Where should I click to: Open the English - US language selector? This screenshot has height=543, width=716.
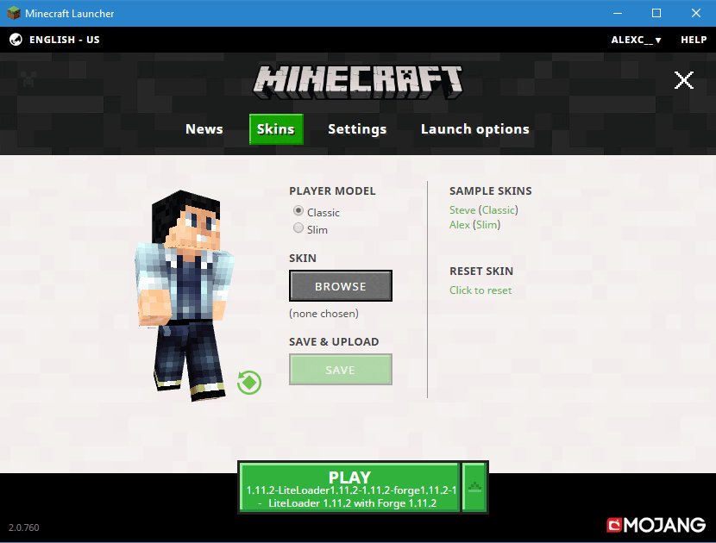[x=65, y=40]
